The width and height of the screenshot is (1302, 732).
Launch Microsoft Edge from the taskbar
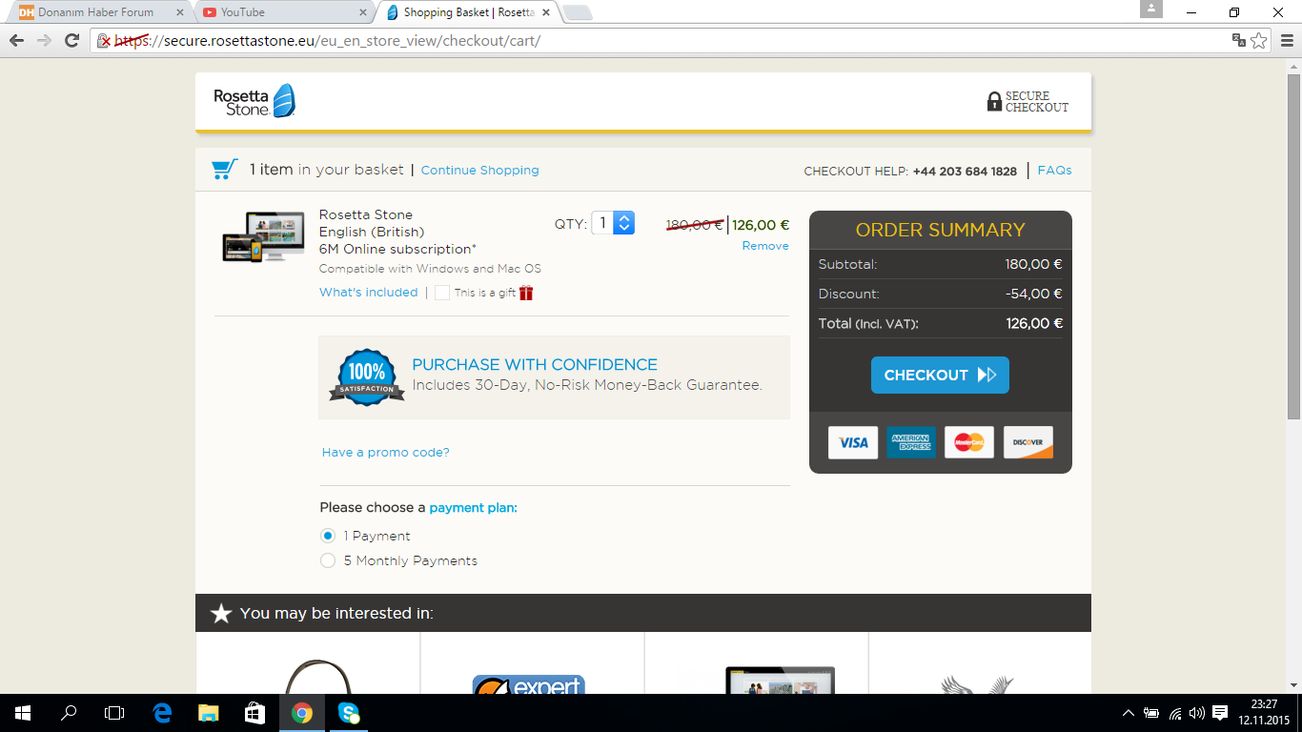point(162,713)
